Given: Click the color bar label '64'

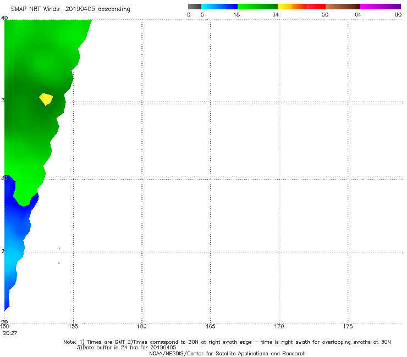Looking at the screenshot, I should pyautogui.click(x=358, y=14).
